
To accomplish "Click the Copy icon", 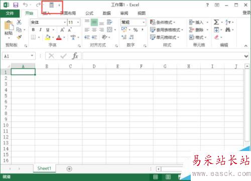I will click(19, 29).
